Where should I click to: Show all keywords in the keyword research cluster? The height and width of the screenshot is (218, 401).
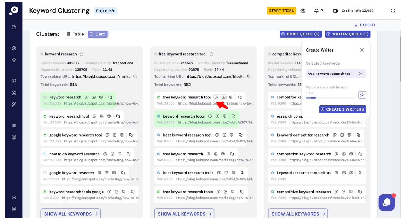[x=70, y=214]
